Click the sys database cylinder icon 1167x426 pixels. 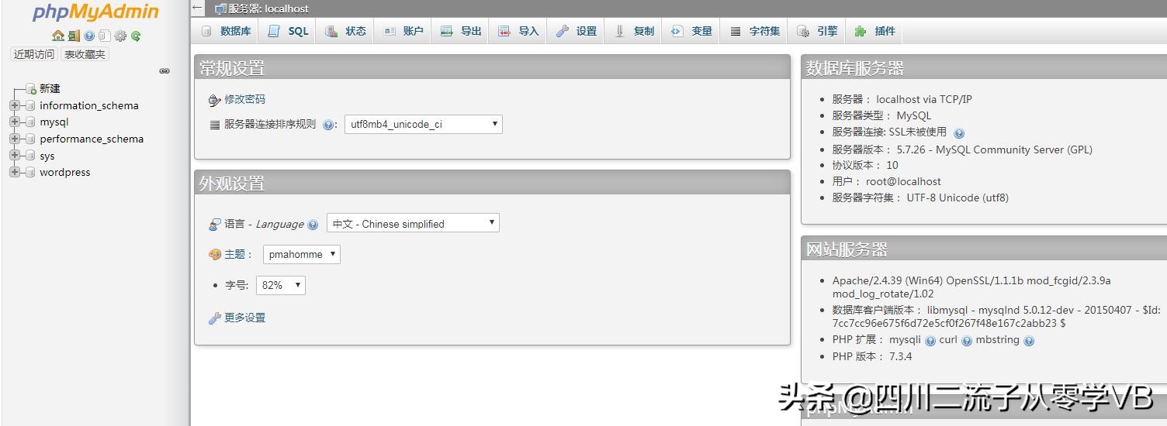click(x=31, y=156)
